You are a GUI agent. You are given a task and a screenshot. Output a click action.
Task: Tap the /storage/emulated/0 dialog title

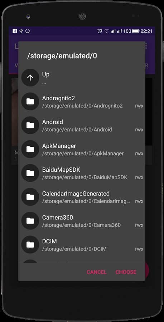click(x=62, y=56)
